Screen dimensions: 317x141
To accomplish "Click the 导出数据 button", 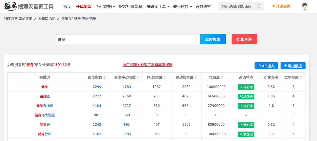I will click(x=293, y=66).
